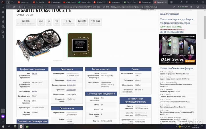Open the Вход / Регистрация link
This screenshot has width=206, height=129.
pos(169,14)
